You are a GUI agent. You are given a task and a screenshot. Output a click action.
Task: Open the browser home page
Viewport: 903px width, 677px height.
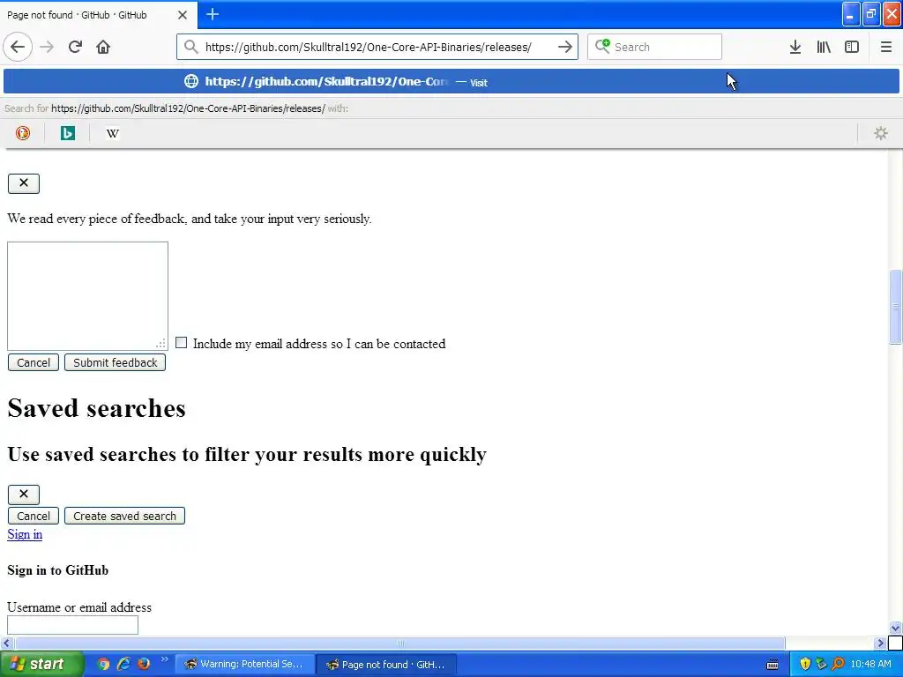click(x=103, y=48)
